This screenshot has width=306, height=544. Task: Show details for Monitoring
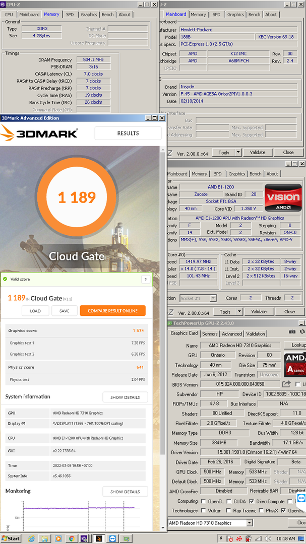[125, 492]
